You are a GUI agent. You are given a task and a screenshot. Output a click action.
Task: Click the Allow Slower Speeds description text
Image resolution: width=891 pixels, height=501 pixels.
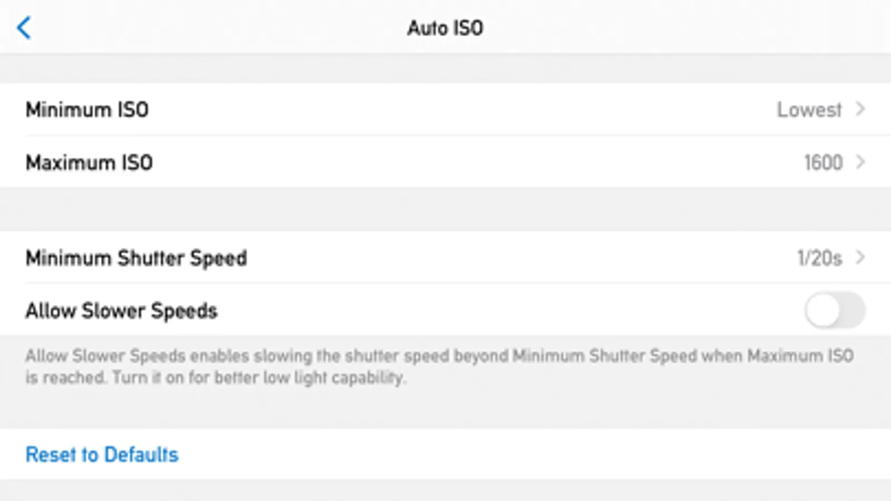439,366
